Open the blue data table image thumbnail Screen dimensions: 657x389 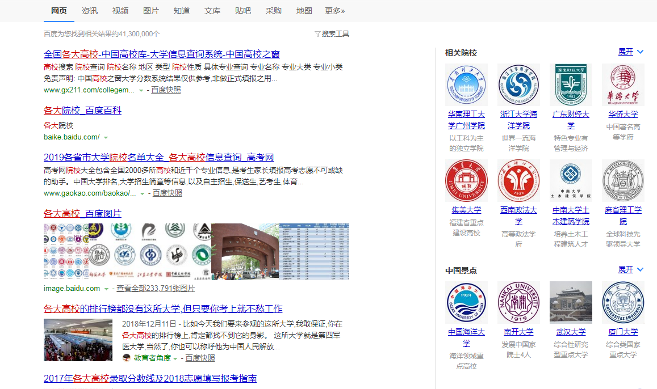314,251
